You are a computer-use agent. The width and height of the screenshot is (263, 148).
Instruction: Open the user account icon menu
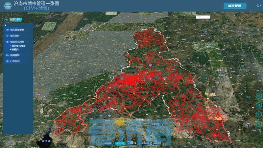pyautogui.click(x=258, y=6)
